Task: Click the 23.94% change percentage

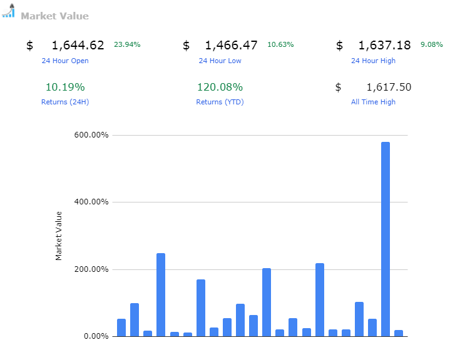Action: pos(127,44)
